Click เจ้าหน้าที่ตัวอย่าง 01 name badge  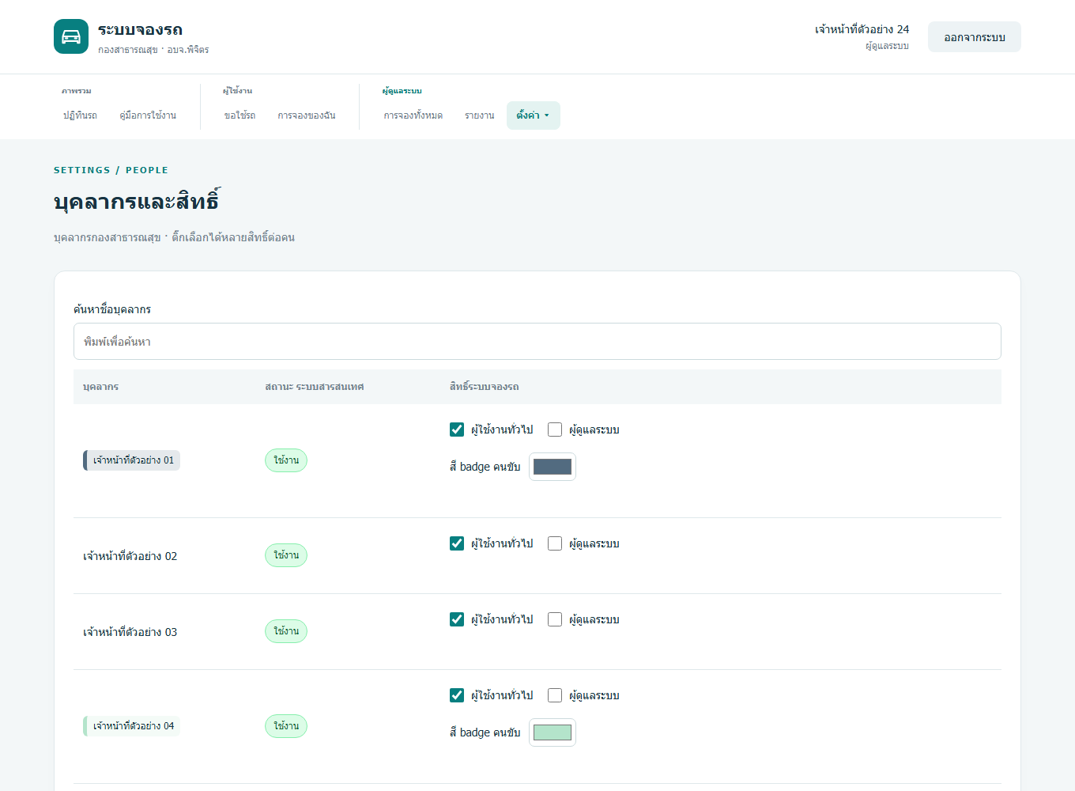(132, 460)
